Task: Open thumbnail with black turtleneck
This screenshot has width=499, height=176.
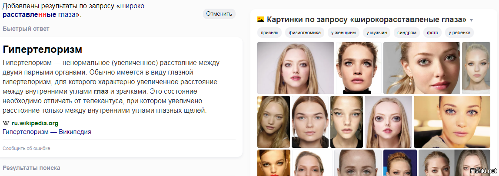Action: (359, 68)
